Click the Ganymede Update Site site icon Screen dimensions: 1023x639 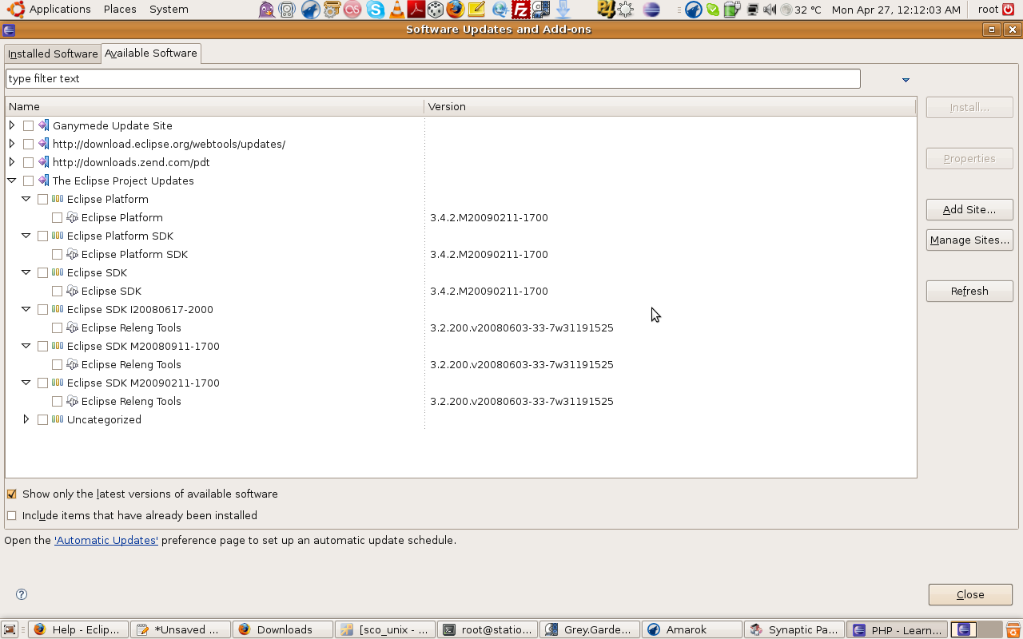[44, 125]
